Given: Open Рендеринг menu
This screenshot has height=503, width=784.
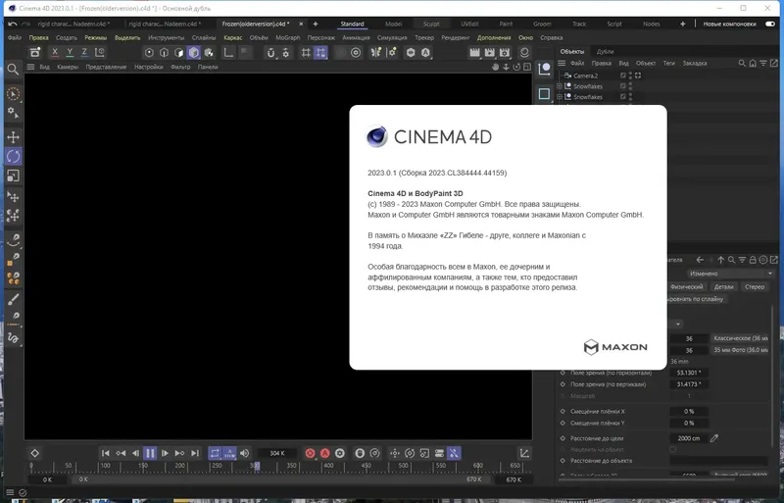Looking at the screenshot, I should click(456, 37).
